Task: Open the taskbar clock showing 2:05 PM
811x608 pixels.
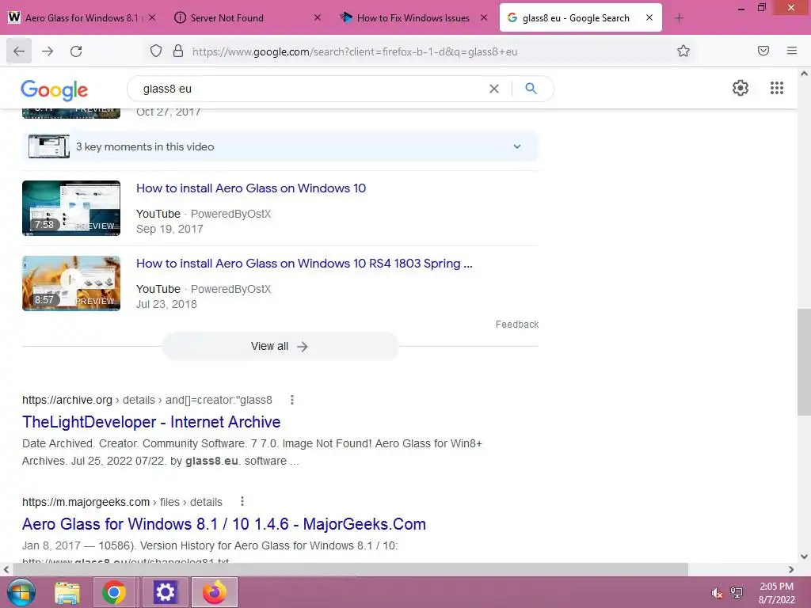Action: [776, 593]
